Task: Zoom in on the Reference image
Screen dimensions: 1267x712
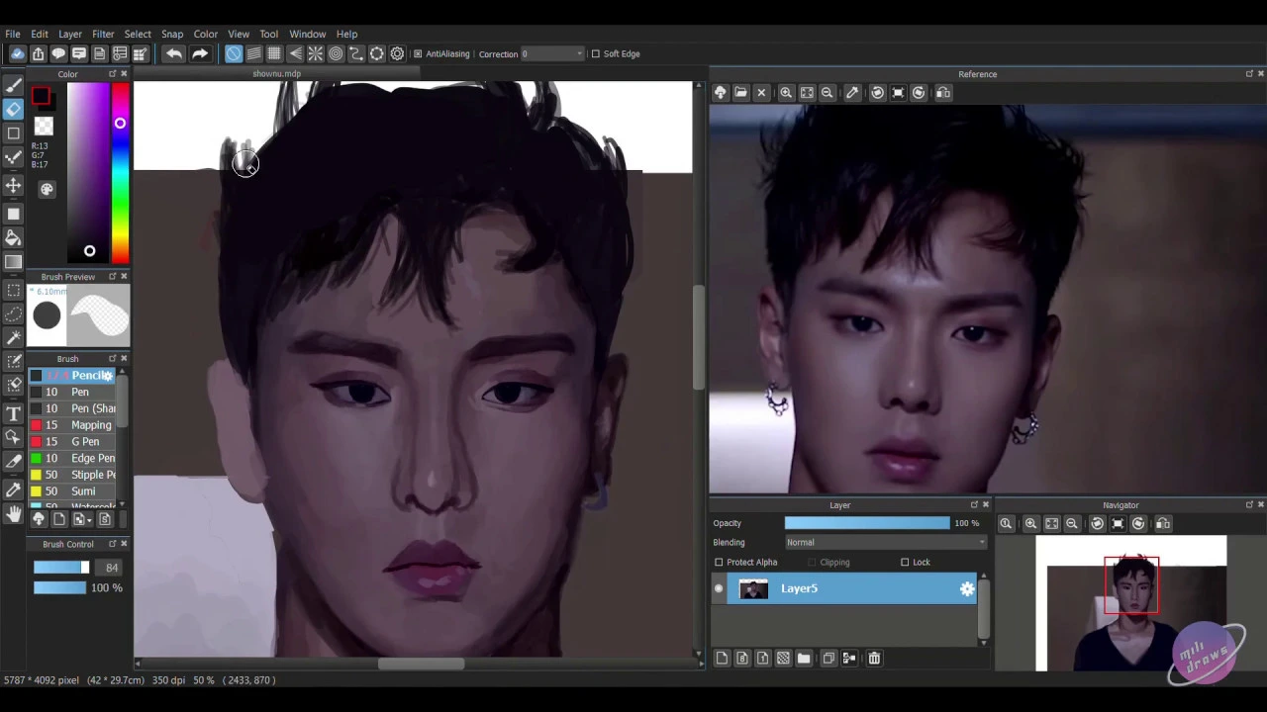Action: [x=786, y=93]
